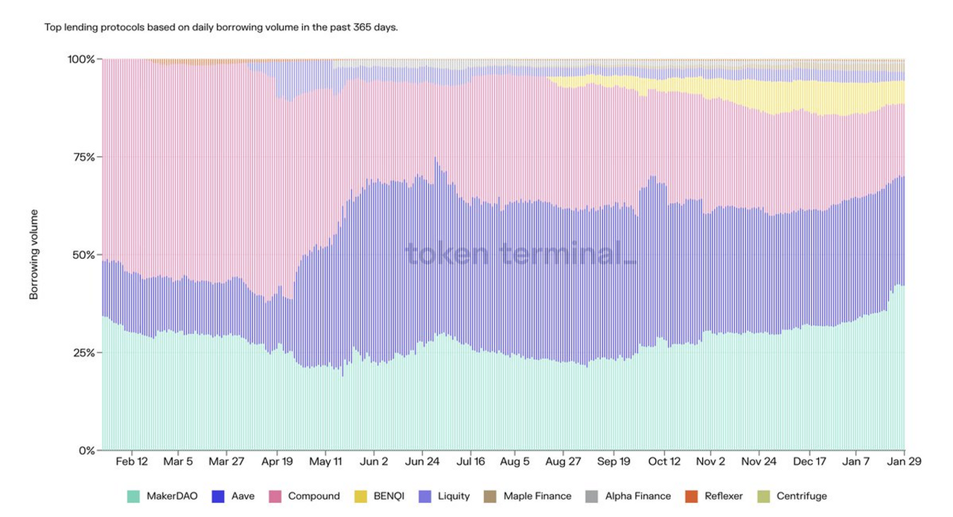Click the Apr 19 date label
Viewport: 953px width, 517px height.
coord(277,461)
